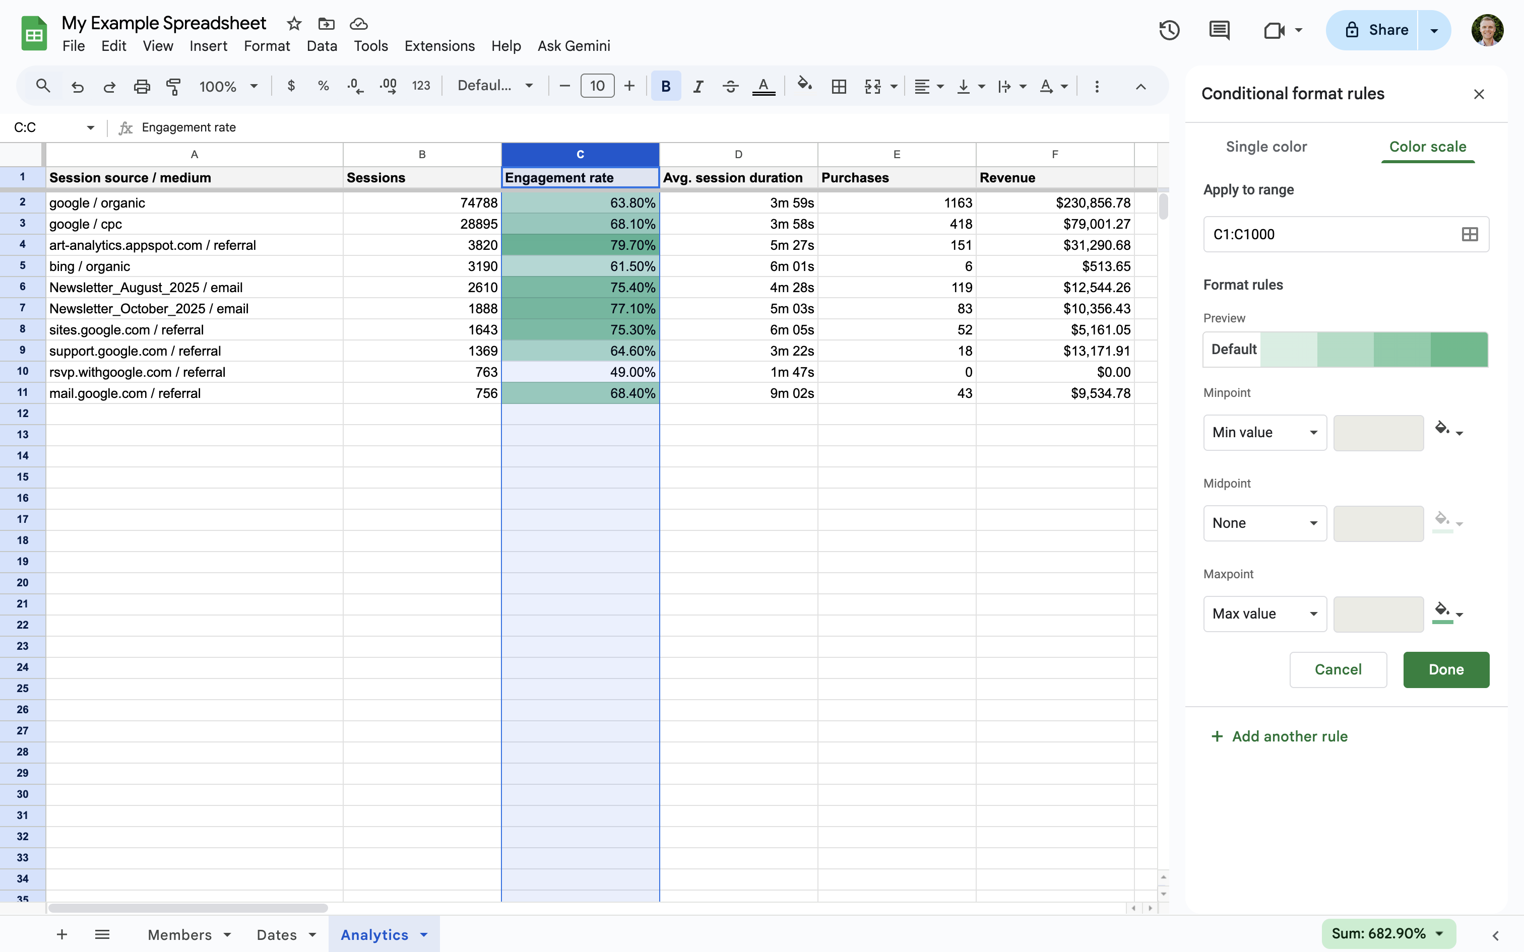Viewport: 1524px width, 952px height.
Task: Open the Extensions menu
Action: [439, 46]
